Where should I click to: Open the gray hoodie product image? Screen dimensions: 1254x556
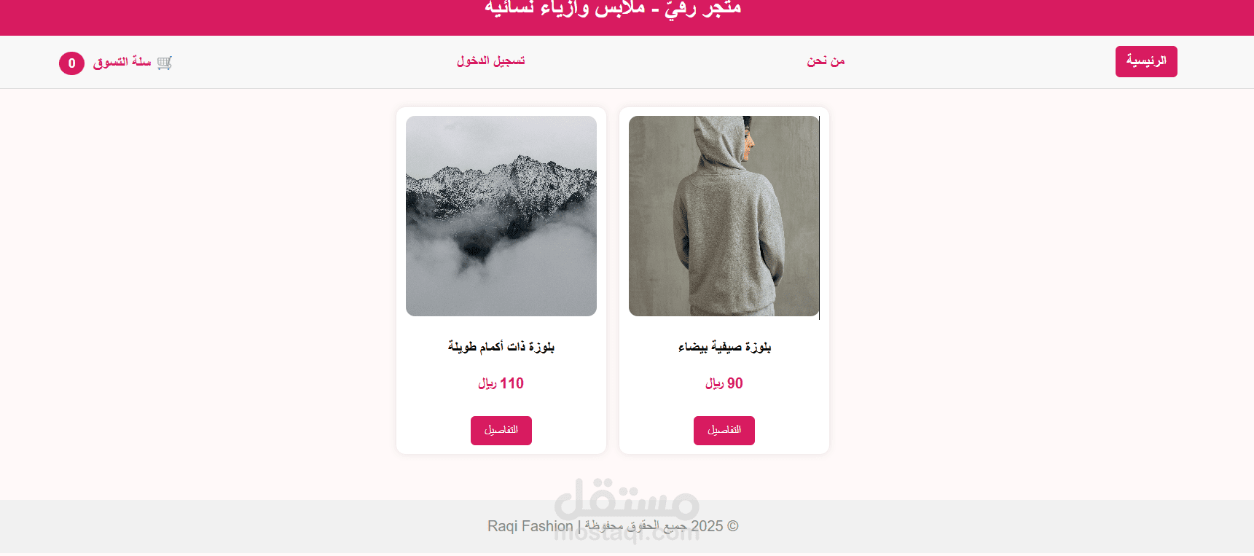(724, 216)
